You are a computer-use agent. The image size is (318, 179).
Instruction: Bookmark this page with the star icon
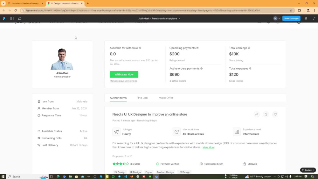tap(291, 10)
